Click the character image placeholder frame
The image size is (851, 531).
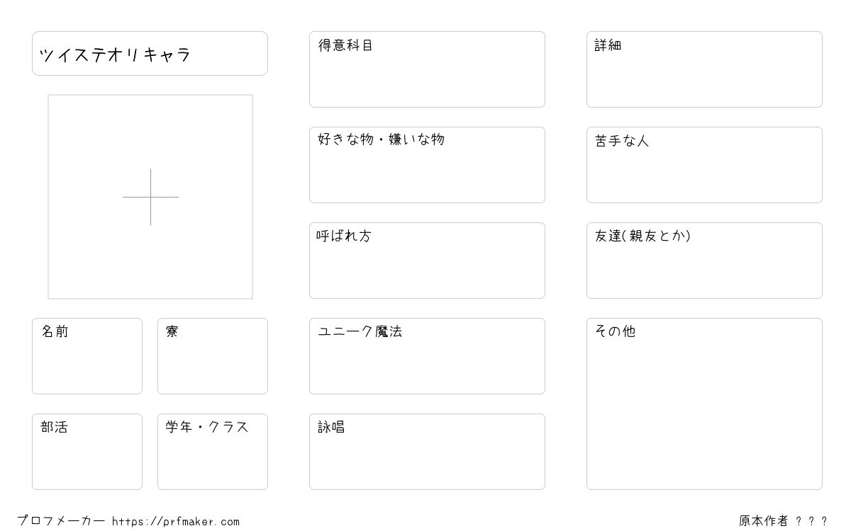[150, 197]
